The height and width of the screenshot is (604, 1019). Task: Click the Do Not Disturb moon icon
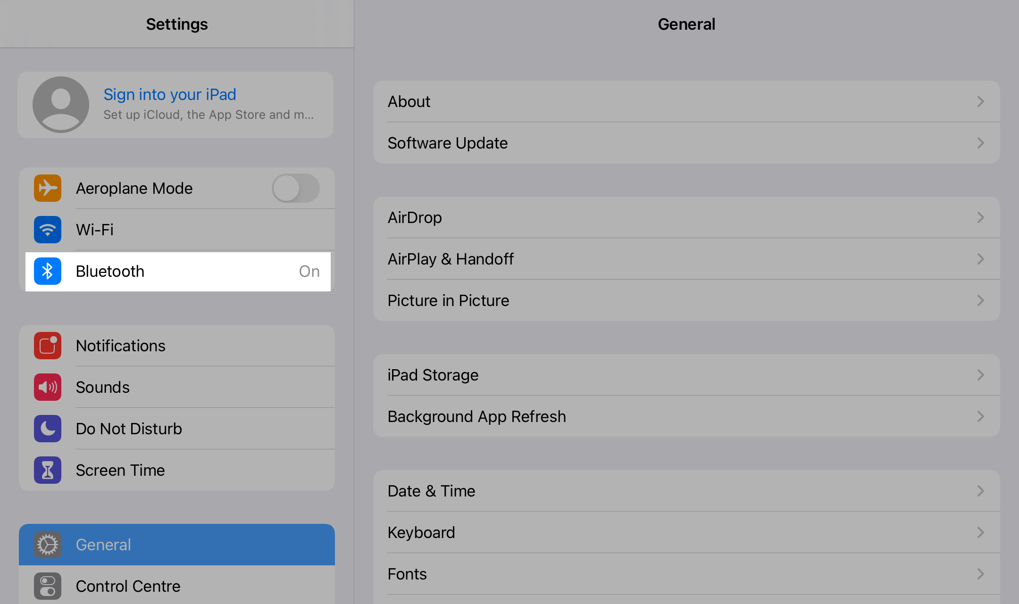(x=48, y=429)
